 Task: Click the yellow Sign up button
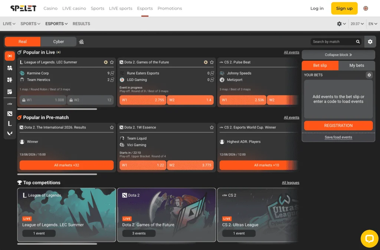[x=344, y=8]
